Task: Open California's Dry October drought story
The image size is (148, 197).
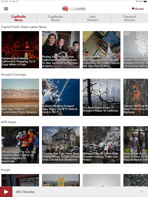Action: pyautogui.click(x=20, y=97)
